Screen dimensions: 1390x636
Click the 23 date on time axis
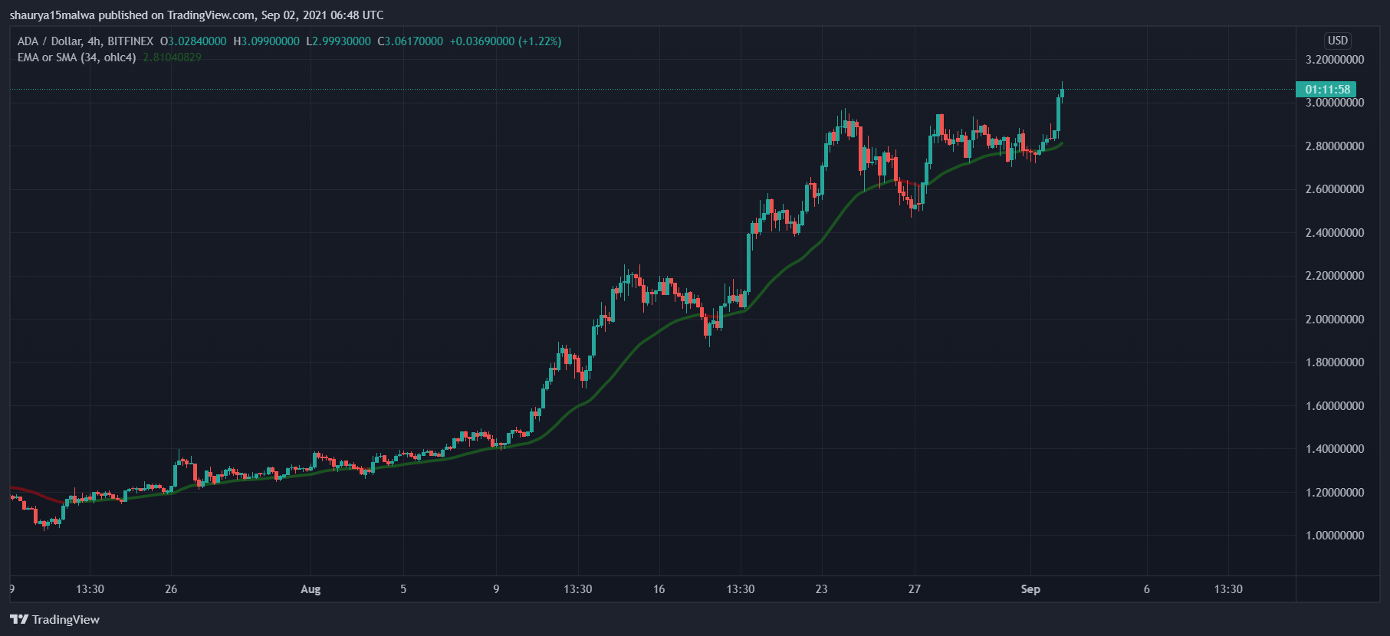click(821, 589)
